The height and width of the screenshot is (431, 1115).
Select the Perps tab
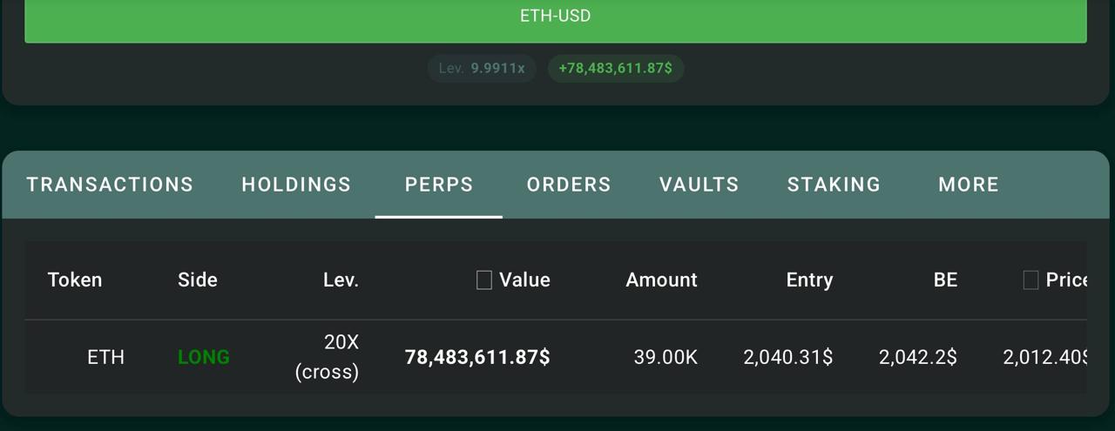click(439, 185)
